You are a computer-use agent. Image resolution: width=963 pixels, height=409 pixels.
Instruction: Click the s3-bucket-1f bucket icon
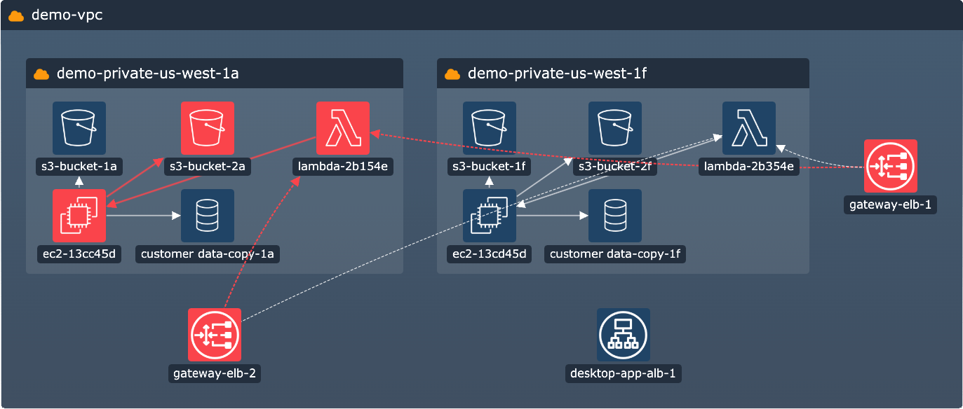(490, 128)
